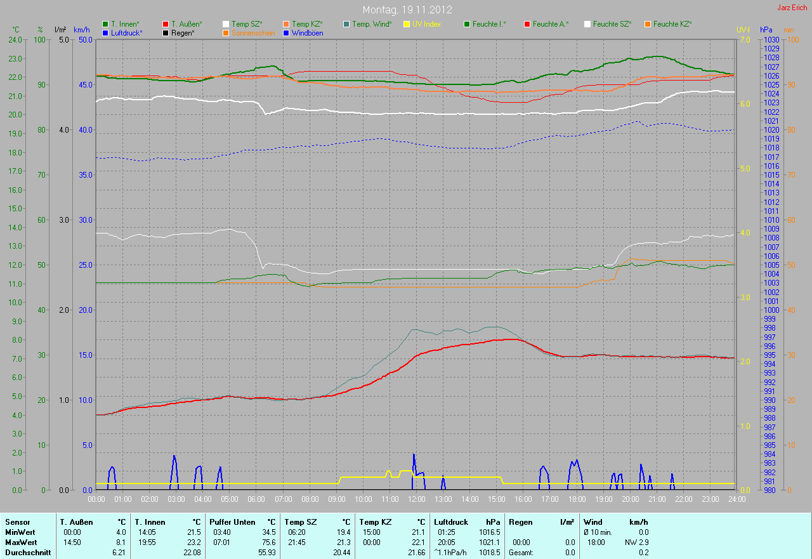Image resolution: width=812 pixels, height=559 pixels.
Task: Click the 'Luftdruck' column header in the table
Action: (x=451, y=522)
